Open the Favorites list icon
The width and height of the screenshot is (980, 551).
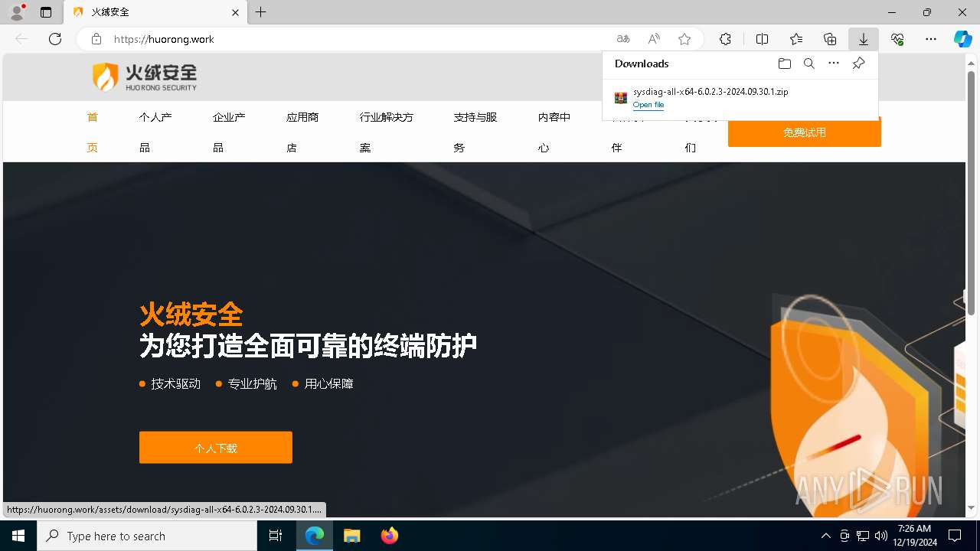pyautogui.click(x=796, y=39)
